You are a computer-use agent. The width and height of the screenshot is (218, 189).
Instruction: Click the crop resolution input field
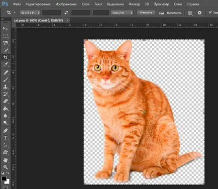[x=101, y=13]
